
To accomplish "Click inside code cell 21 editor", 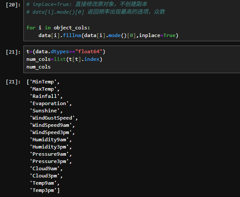I will [x=131, y=59].
